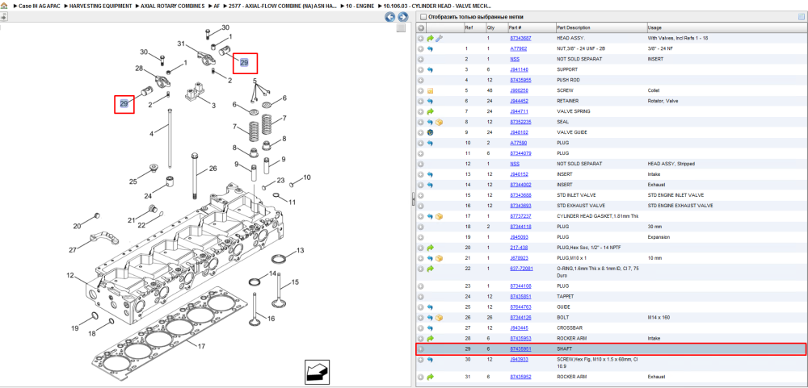This screenshot has width=808, height=388.
Task: Open '2577 - AXIAL-FLOW COMBINE' breadcrumb
Action: tap(284, 6)
